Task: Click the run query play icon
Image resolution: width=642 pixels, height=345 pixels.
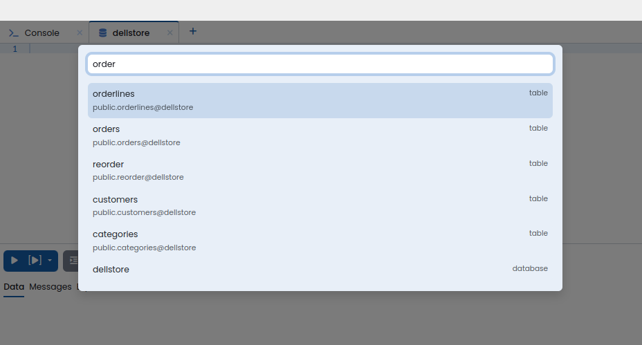Action: click(x=15, y=261)
